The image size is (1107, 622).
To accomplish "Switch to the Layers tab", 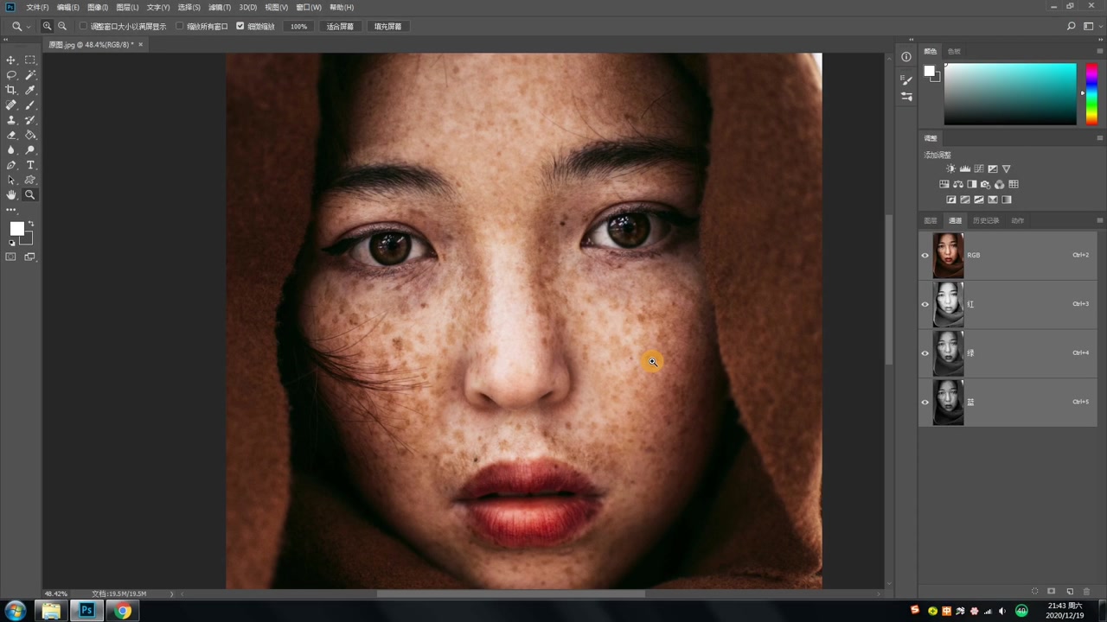I will (x=931, y=220).
